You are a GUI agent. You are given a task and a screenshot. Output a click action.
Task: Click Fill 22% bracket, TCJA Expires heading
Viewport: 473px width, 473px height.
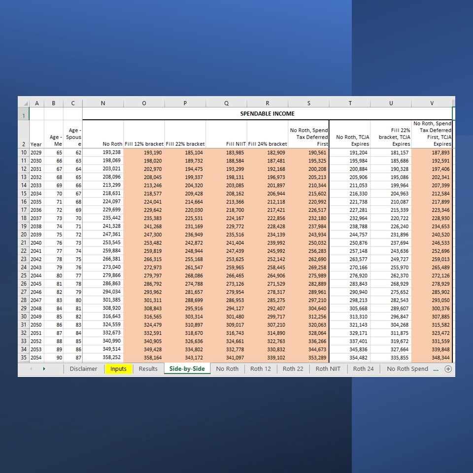[x=391, y=134]
